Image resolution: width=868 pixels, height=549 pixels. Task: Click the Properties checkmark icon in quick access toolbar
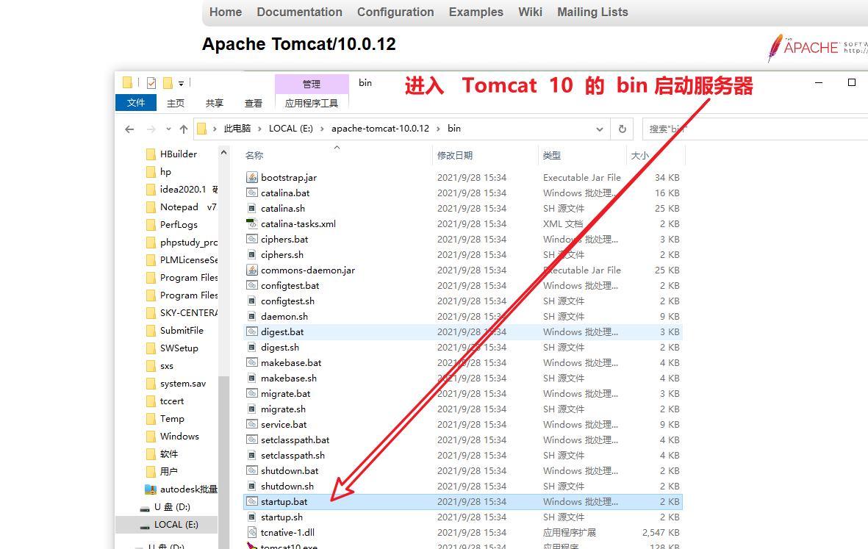151,83
